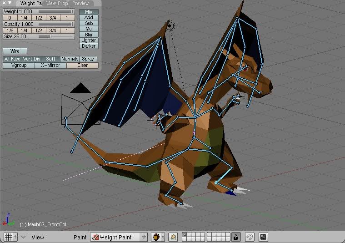Click the Clear button

[x=83, y=65]
